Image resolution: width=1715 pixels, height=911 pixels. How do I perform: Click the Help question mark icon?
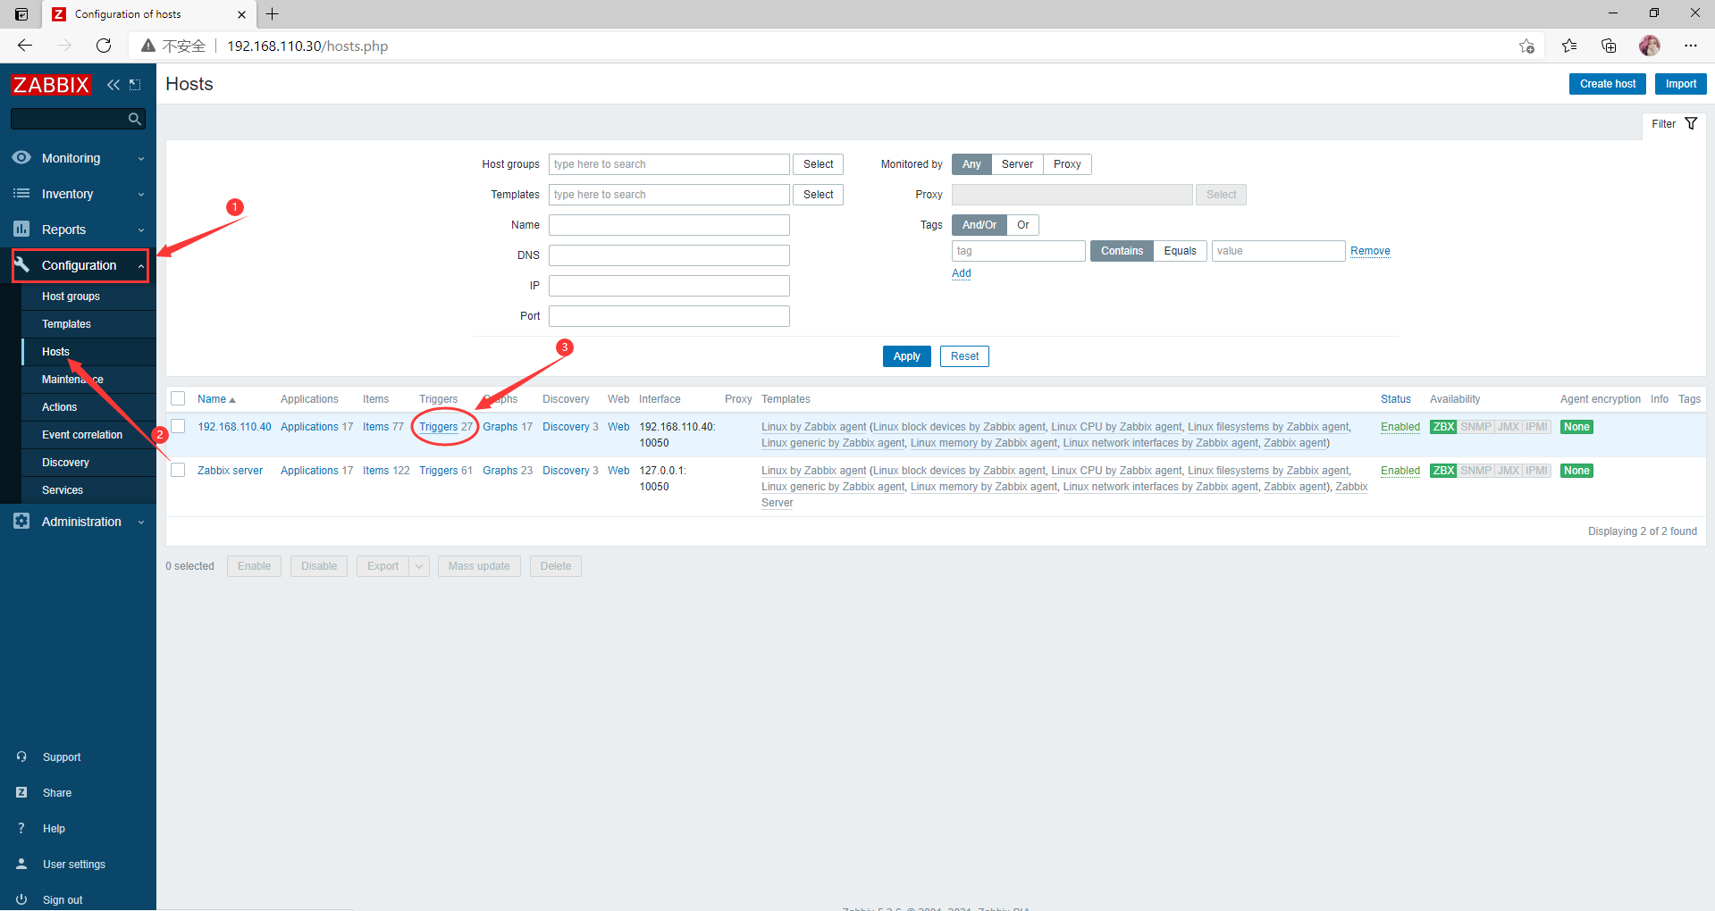[x=21, y=828]
